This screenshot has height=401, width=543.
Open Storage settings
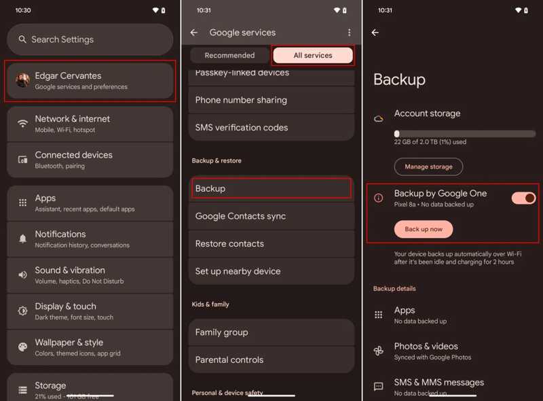click(x=90, y=387)
